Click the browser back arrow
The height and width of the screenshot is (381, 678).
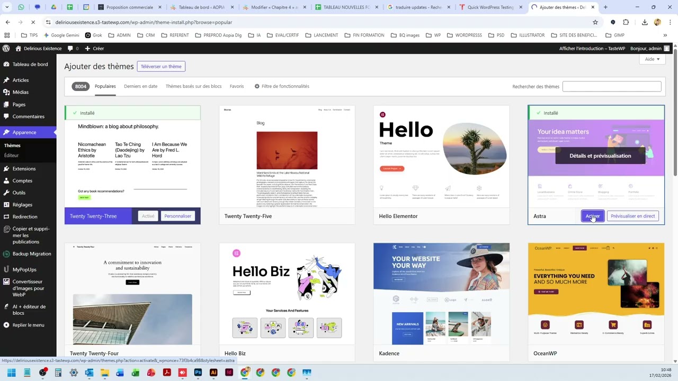pos(7,22)
